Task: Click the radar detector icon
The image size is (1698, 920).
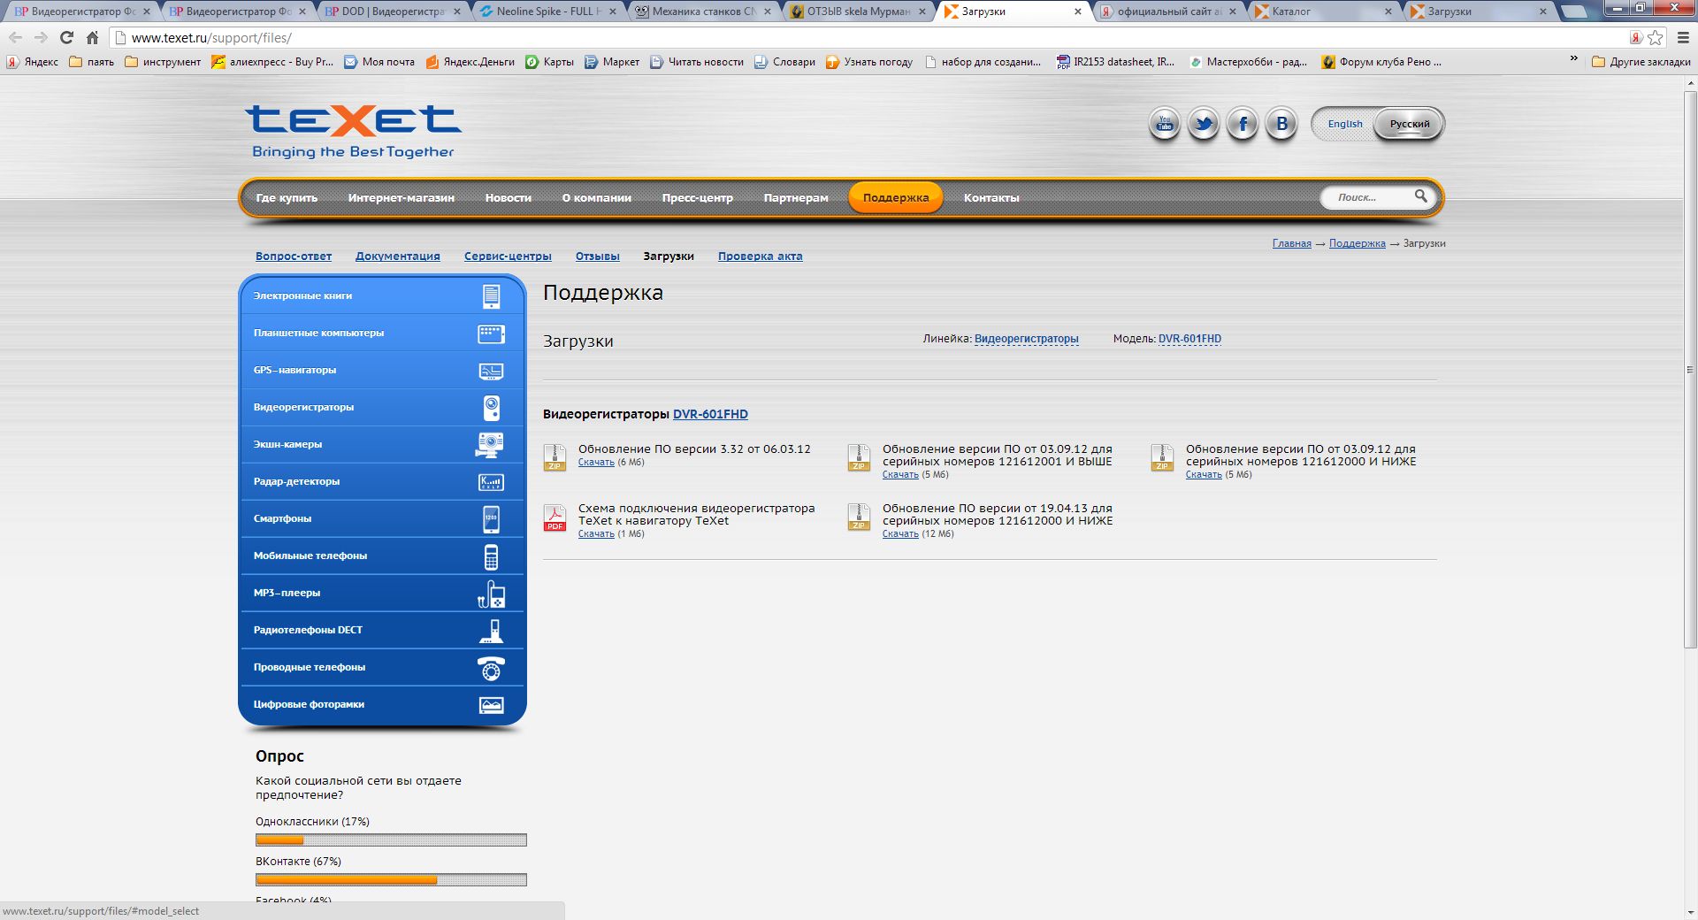Action: tap(491, 482)
